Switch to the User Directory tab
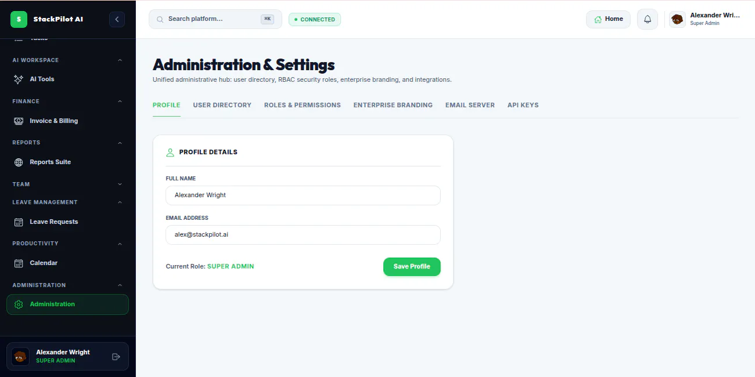Screen dimensions: 755x377 click(x=222, y=106)
